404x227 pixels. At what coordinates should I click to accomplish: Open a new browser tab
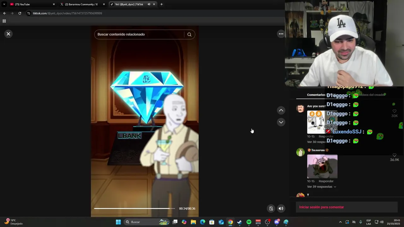click(x=162, y=4)
